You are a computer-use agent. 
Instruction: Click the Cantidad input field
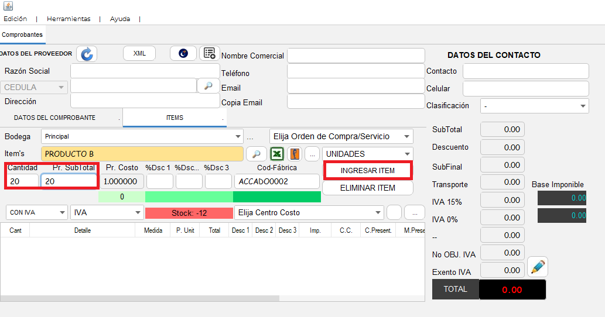(22, 181)
